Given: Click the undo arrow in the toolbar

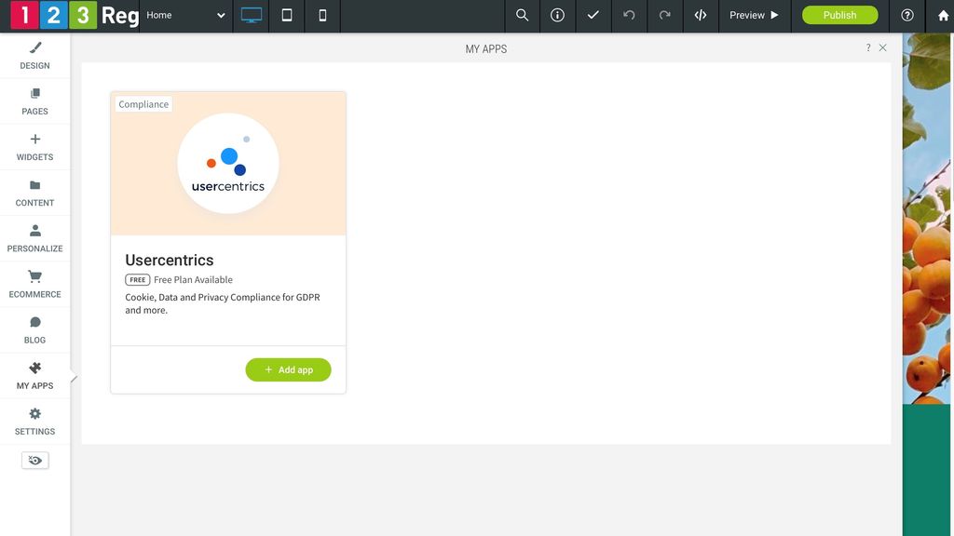Looking at the screenshot, I should (629, 15).
